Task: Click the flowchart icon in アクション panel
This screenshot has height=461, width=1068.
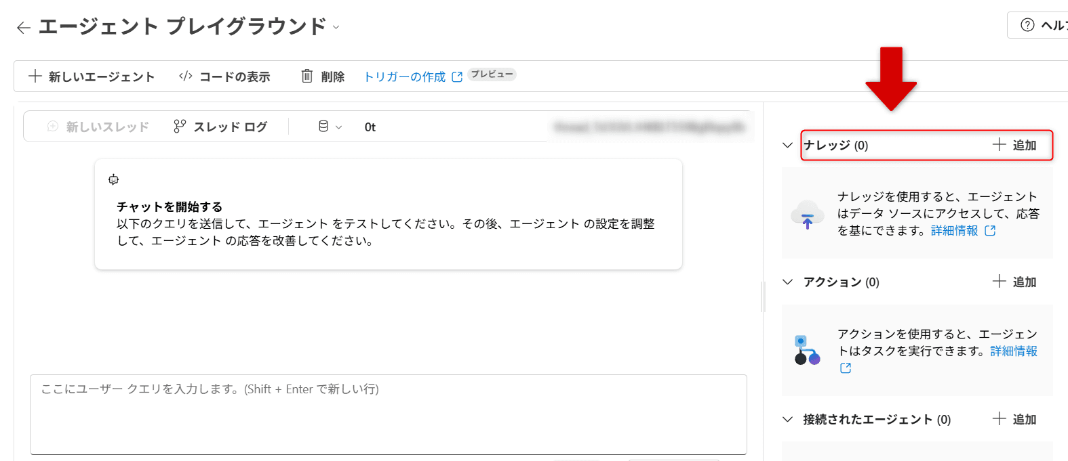Action: tap(807, 351)
